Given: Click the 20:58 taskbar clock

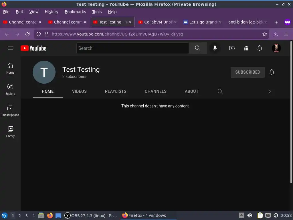Looking at the screenshot, I should [286, 215].
